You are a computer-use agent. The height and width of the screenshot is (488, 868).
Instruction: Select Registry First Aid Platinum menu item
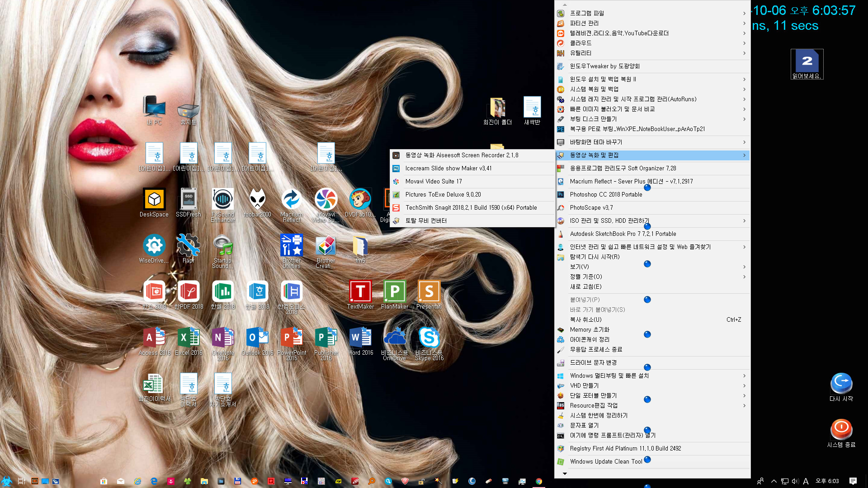pos(652,448)
